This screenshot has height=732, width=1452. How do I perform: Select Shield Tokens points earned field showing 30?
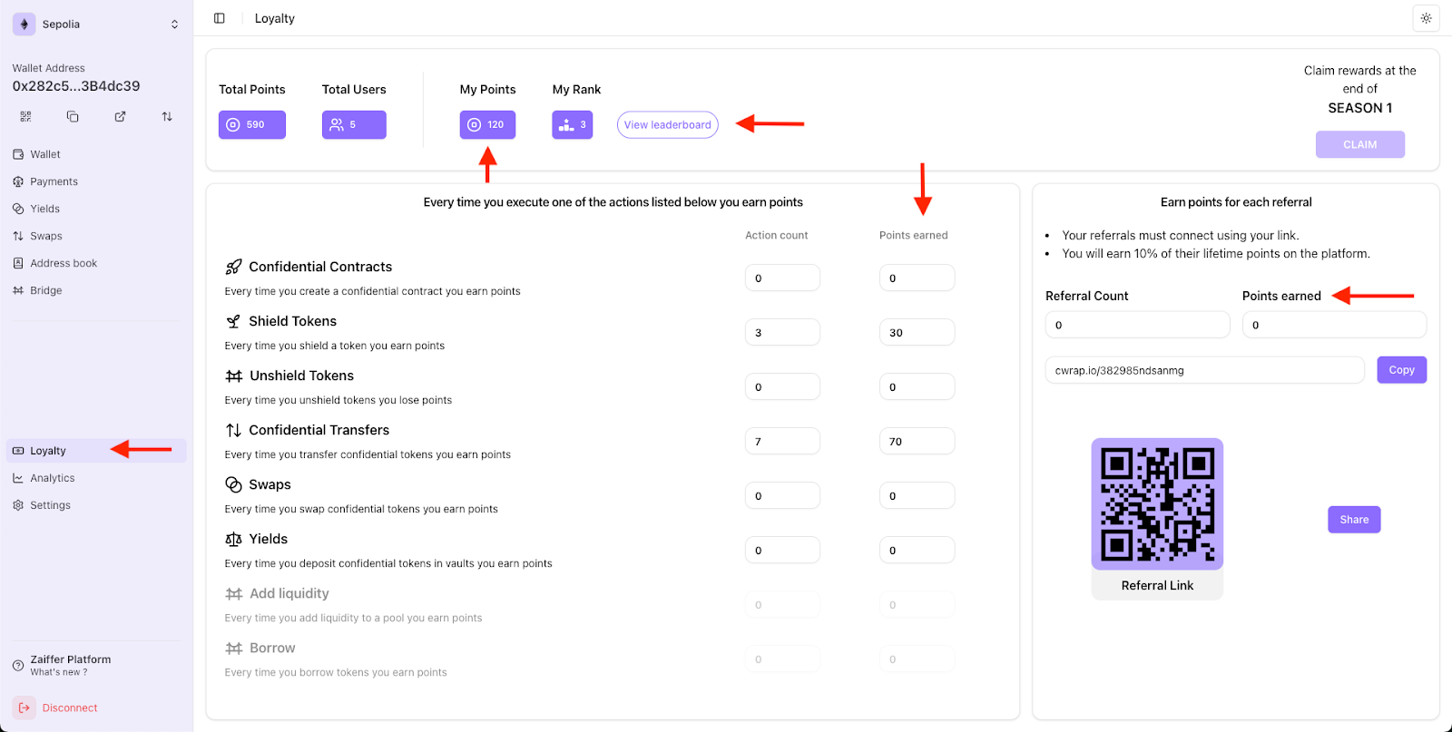click(x=917, y=332)
